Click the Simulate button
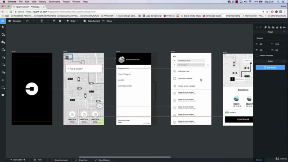Image resolution: width=288 pixels, height=162 pixels. (15, 21)
